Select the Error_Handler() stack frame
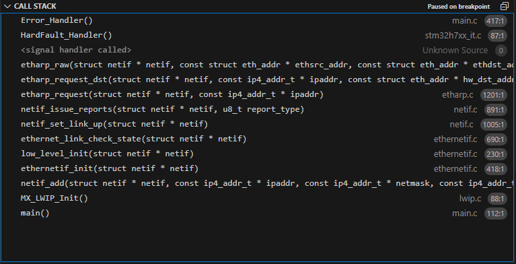This screenshot has width=516, height=264. 258,20
